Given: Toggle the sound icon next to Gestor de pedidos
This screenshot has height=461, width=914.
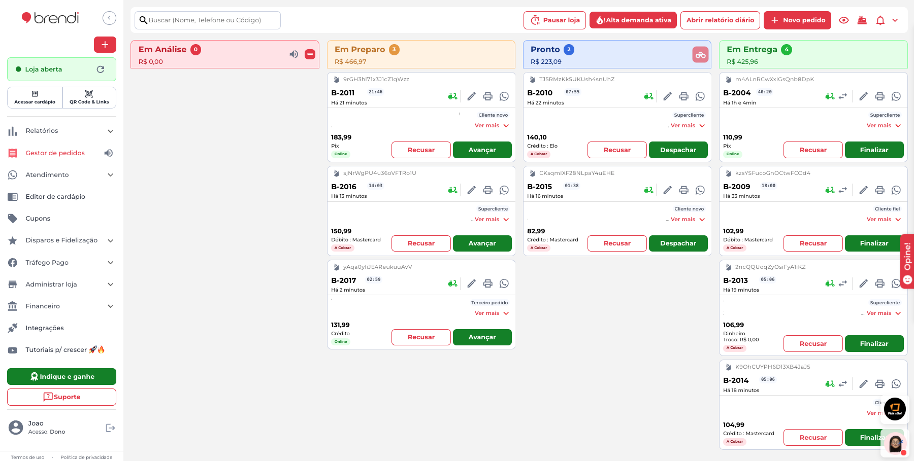Looking at the screenshot, I should (x=108, y=153).
